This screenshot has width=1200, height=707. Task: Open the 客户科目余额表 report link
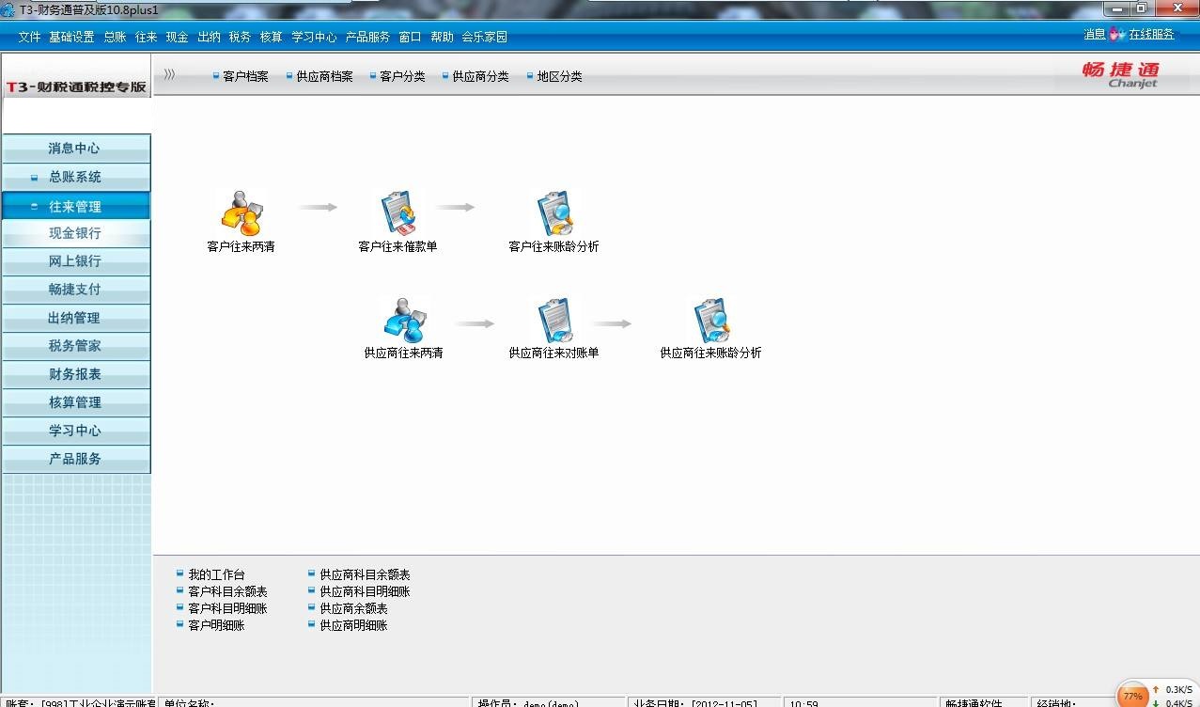[x=227, y=591]
